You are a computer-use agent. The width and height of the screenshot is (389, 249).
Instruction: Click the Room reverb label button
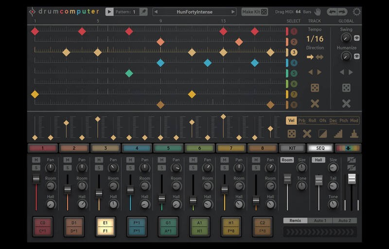tap(287, 160)
